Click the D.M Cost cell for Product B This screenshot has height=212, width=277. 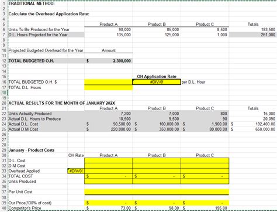pos(157,166)
